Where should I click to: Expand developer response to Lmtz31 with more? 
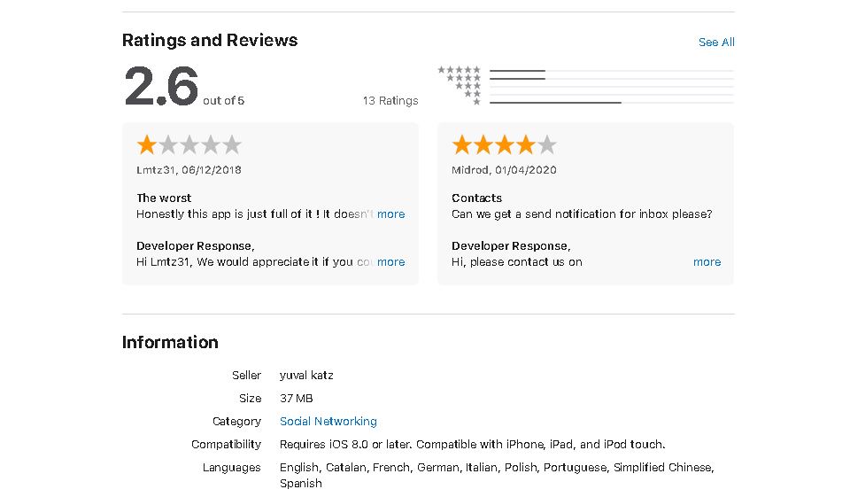point(390,262)
